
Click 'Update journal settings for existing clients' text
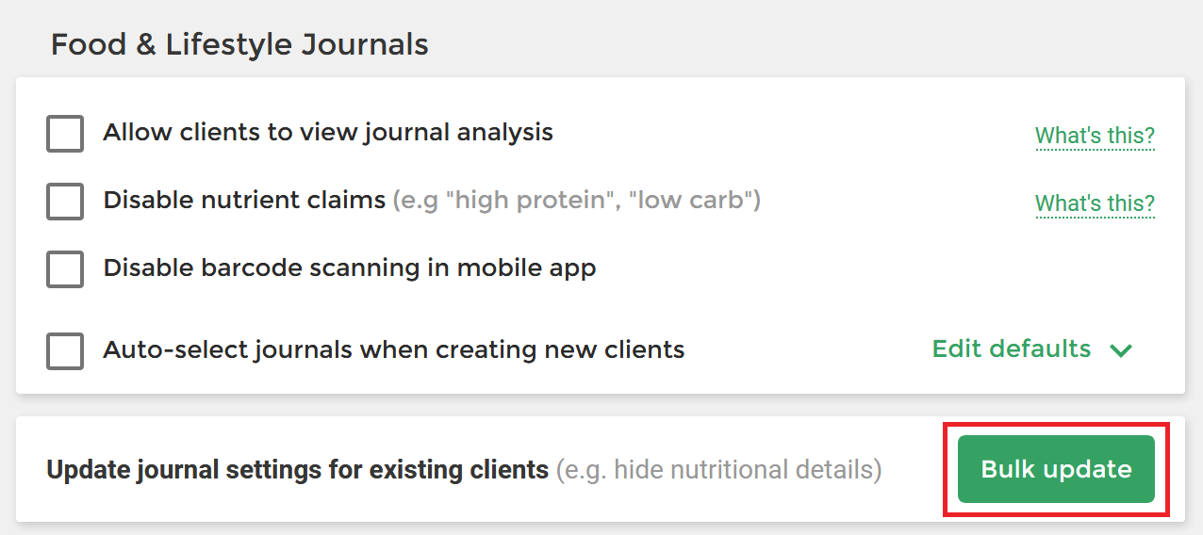(298, 469)
